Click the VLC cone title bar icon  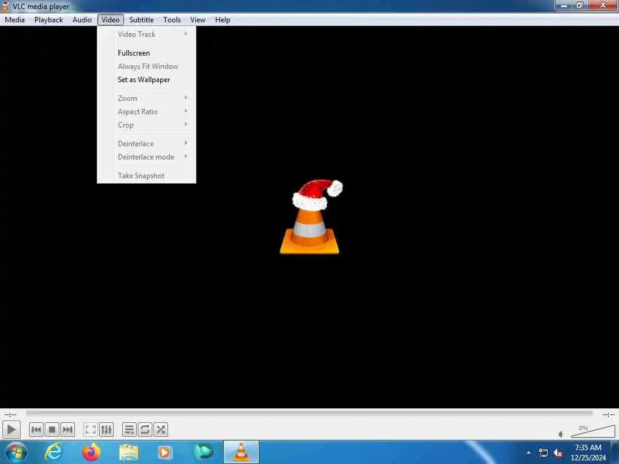5,6
